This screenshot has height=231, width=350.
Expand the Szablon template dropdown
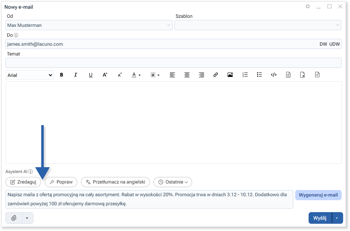(x=257, y=25)
